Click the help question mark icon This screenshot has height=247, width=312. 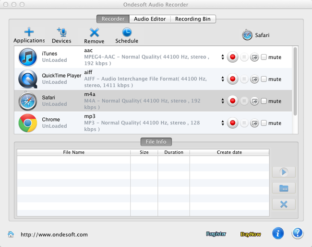[298, 233]
